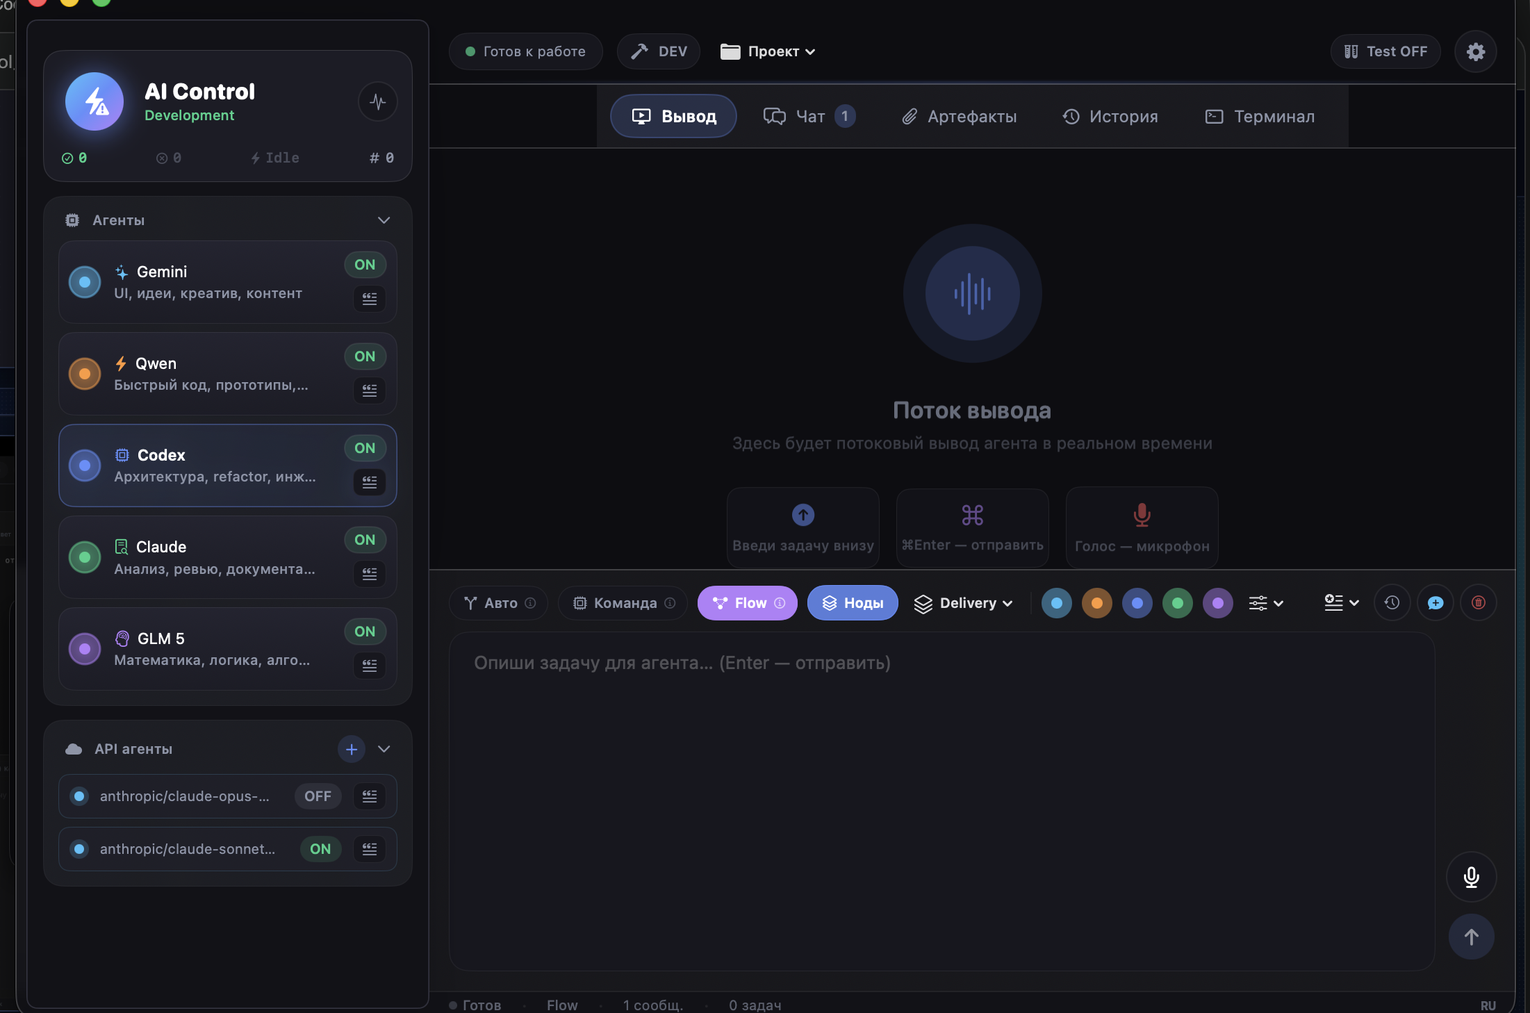Open the Проект dropdown

click(767, 51)
